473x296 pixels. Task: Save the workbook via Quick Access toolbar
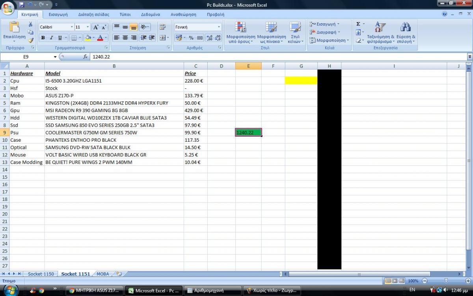(x=22, y=5)
